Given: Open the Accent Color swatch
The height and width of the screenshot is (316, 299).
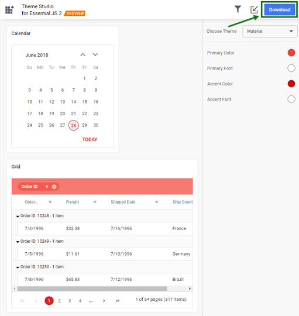Looking at the screenshot, I should 291,84.
